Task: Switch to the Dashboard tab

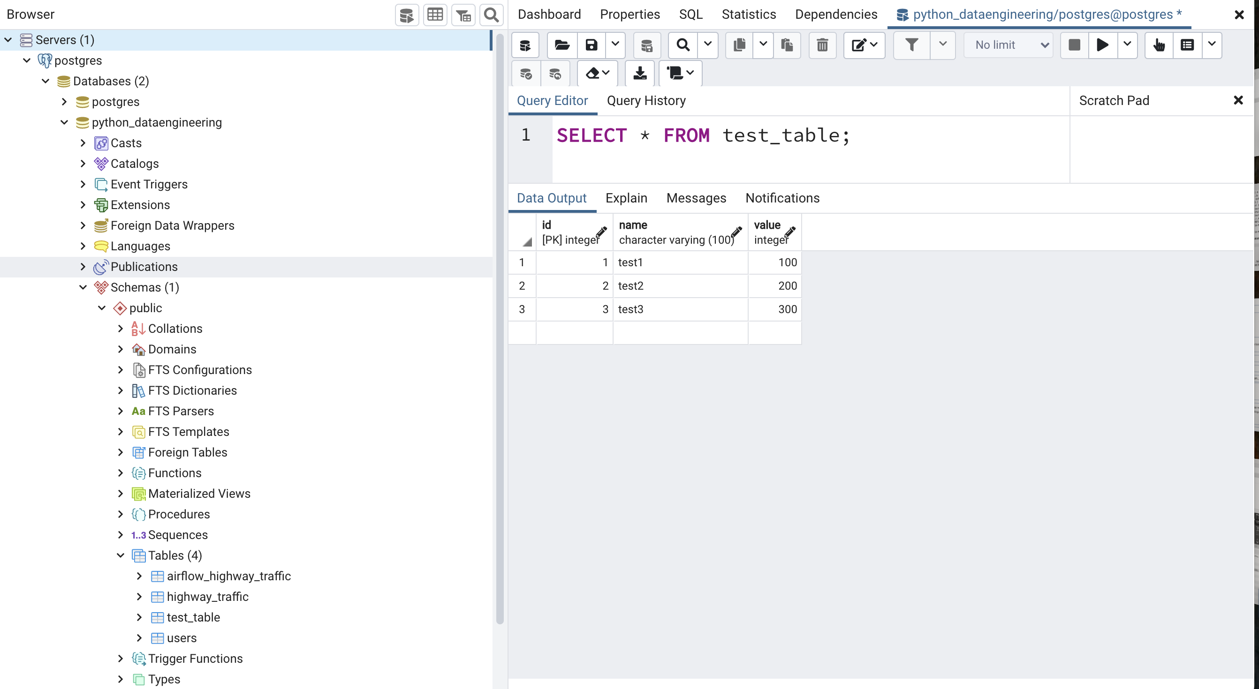Action: pyautogui.click(x=549, y=14)
